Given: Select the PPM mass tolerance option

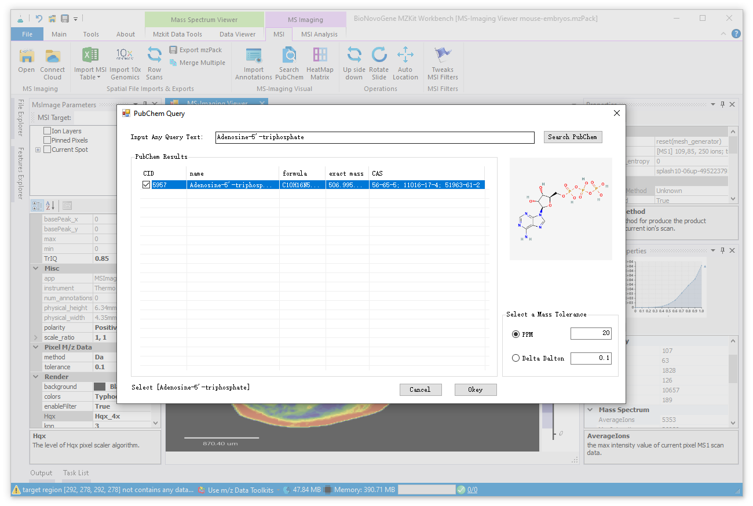Looking at the screenshot, I should (516, 334).
